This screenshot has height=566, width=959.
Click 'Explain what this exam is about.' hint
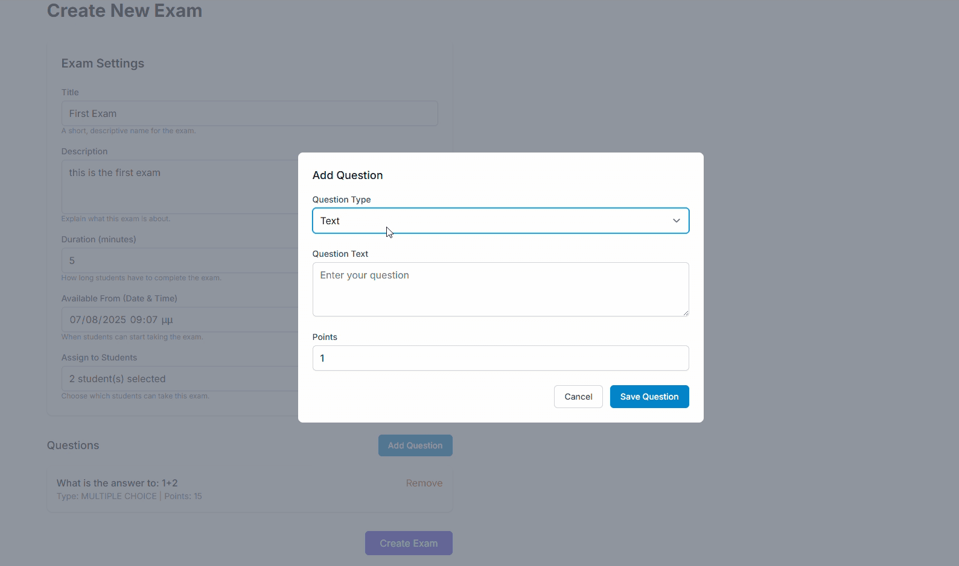tap(116, 219)
